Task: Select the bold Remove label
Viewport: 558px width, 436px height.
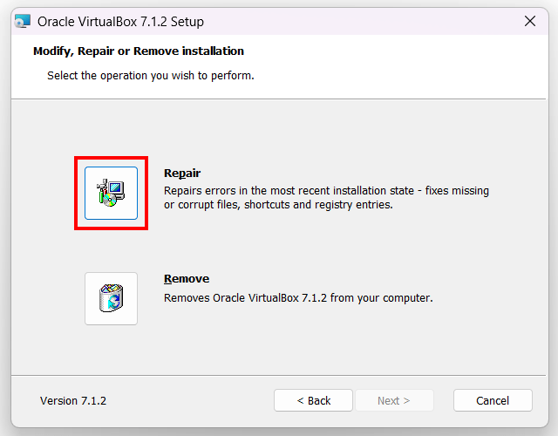Action: pos(187,279)
